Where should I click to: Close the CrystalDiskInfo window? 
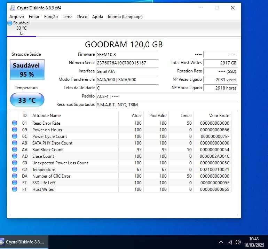232,8
